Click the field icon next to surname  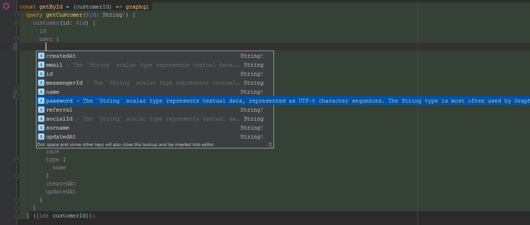pyautogui.click(x=41, y=128)
